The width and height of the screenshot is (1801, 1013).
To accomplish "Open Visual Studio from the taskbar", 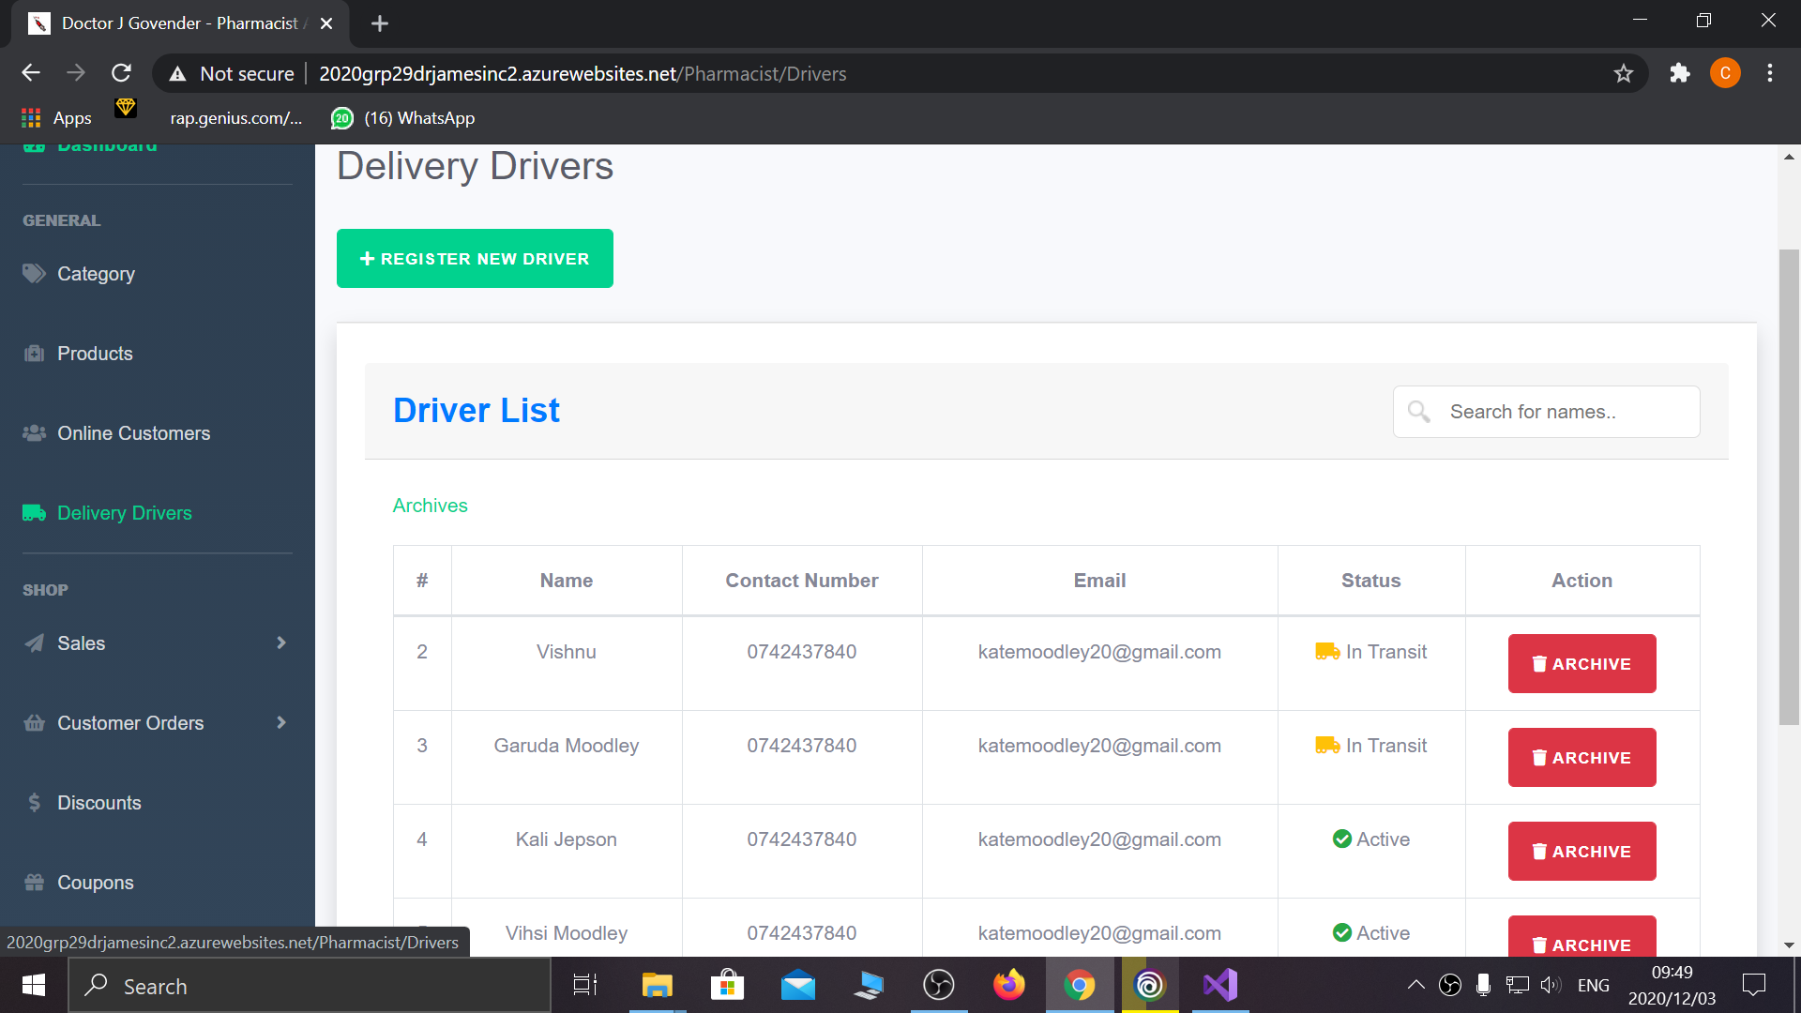I will [1220, 985].
